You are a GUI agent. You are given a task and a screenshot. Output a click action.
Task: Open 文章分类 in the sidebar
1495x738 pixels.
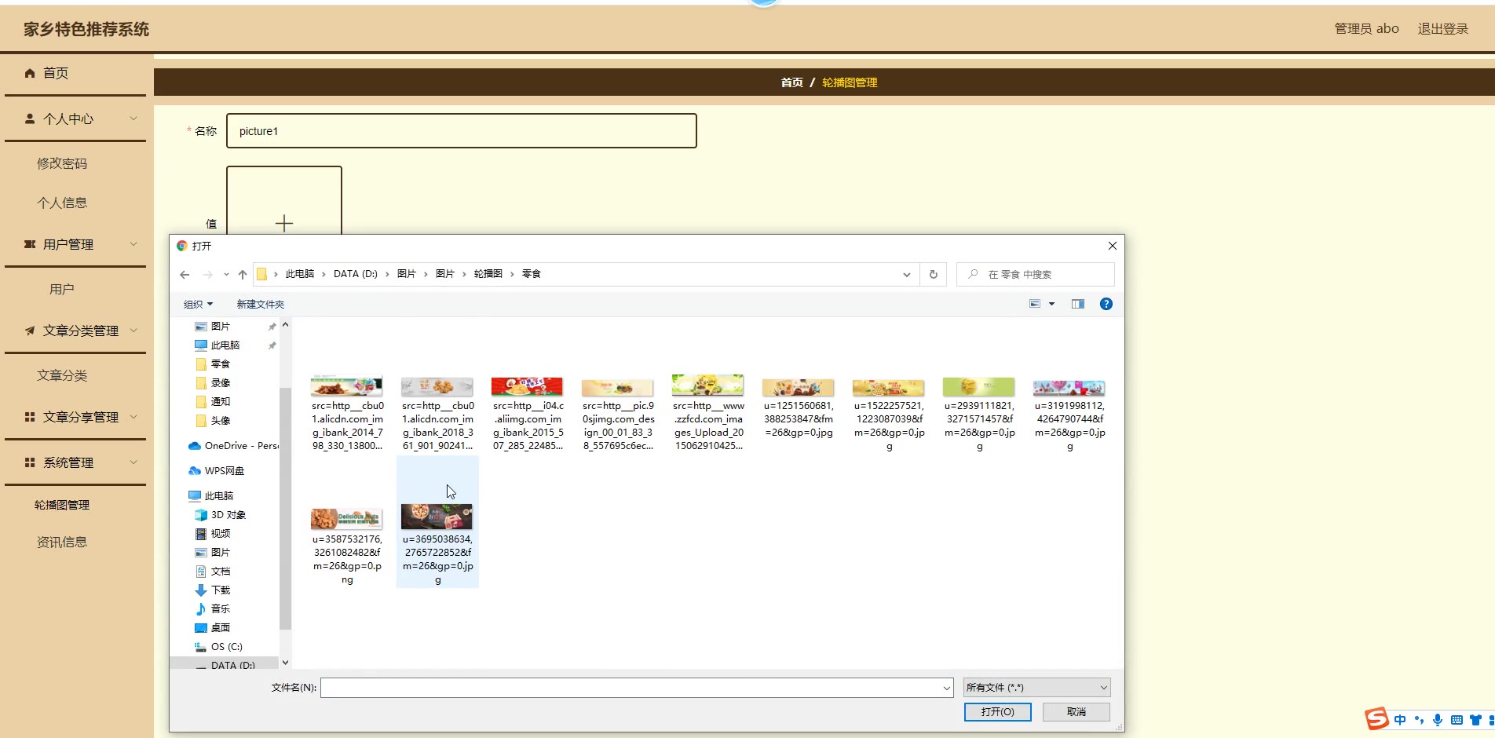62,375
